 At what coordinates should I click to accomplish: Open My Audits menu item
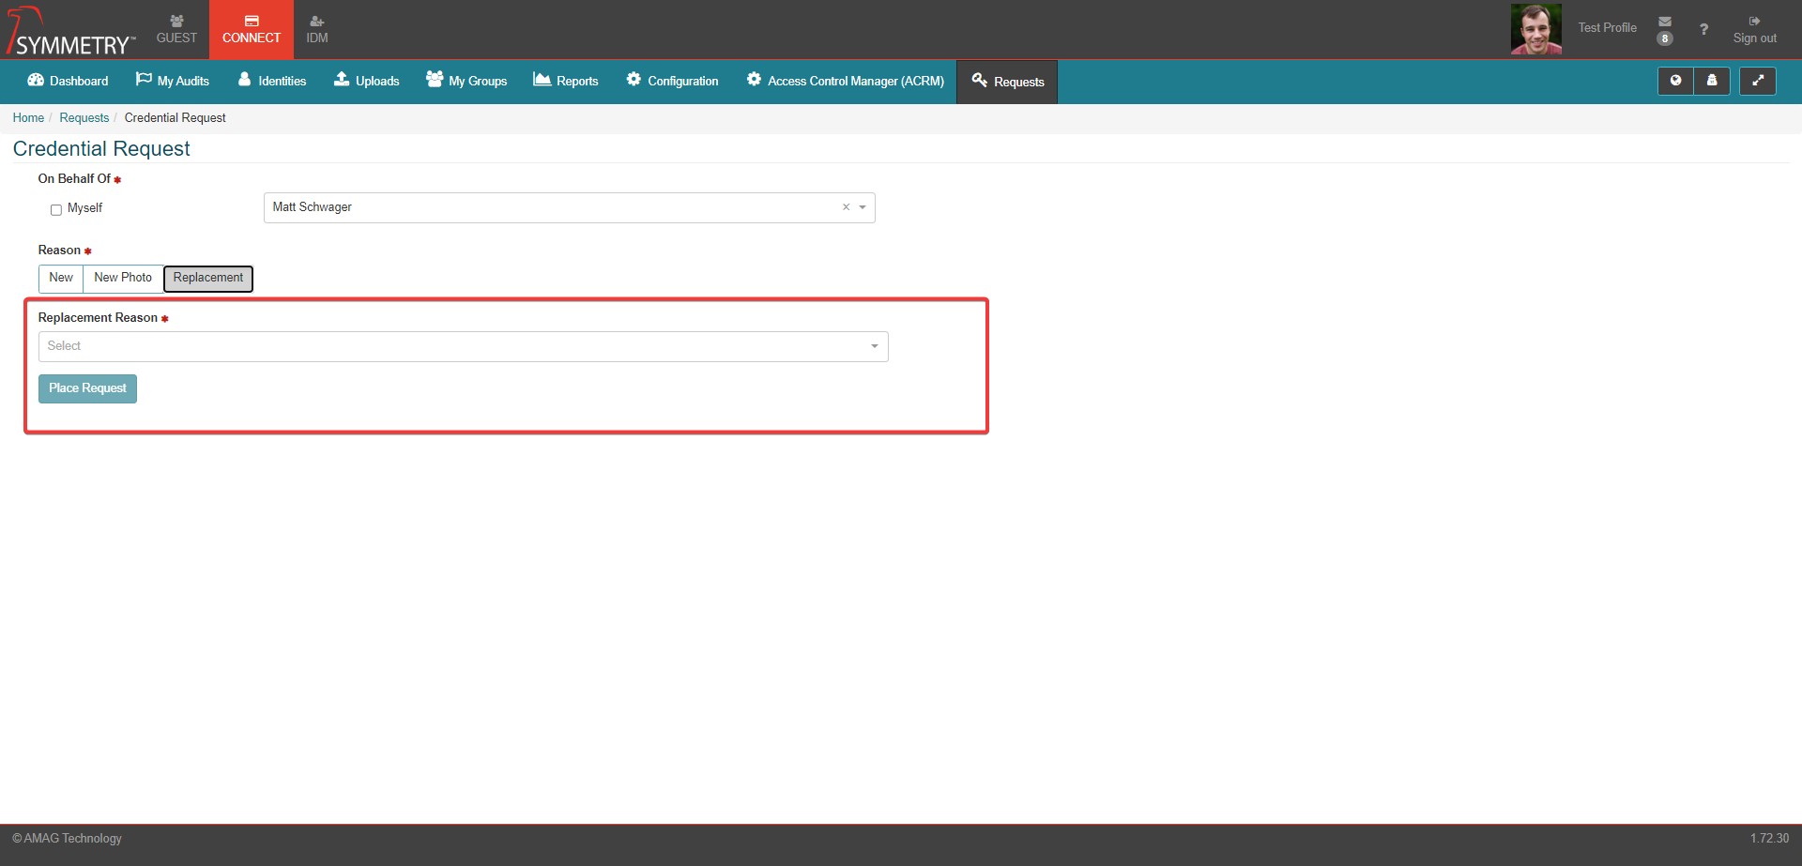point(173,81)
